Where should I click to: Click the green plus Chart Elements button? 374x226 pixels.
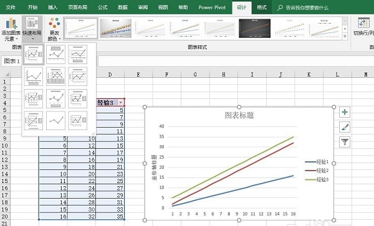345,112
